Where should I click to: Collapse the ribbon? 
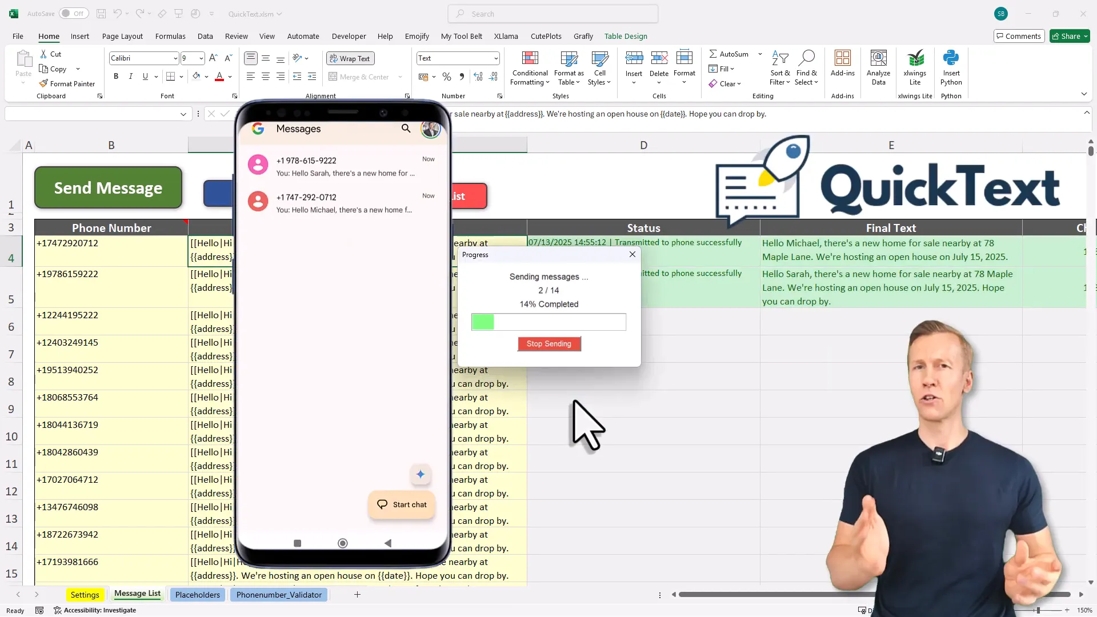[x=1084, y=94]
